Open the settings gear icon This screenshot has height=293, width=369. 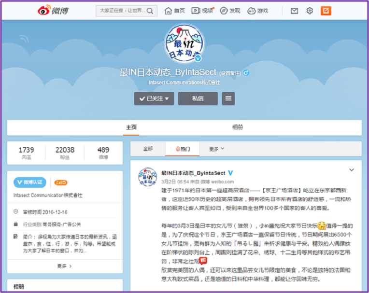[x=310, y=11]
